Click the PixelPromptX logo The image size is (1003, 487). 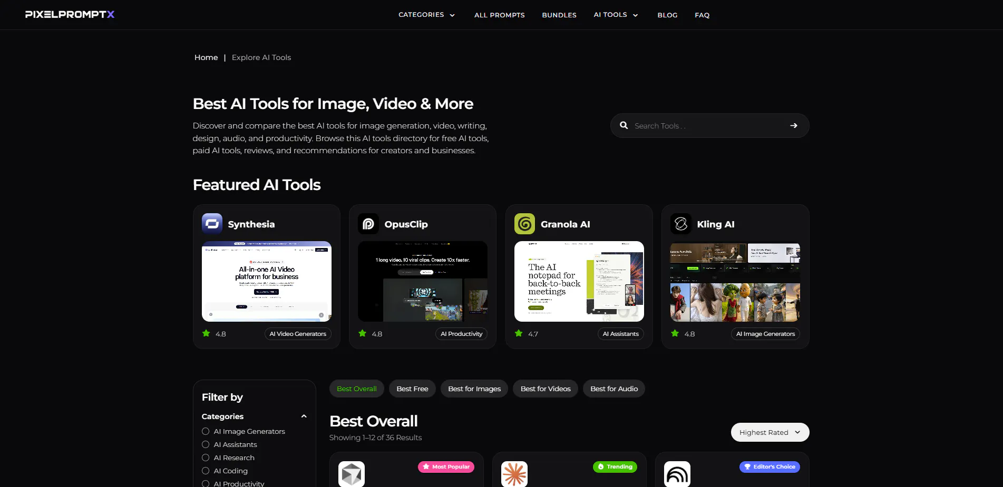[70, 15]
